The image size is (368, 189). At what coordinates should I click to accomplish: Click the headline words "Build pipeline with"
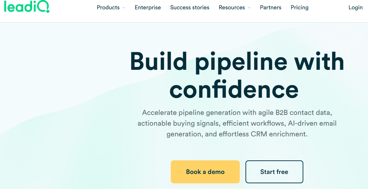237,61
